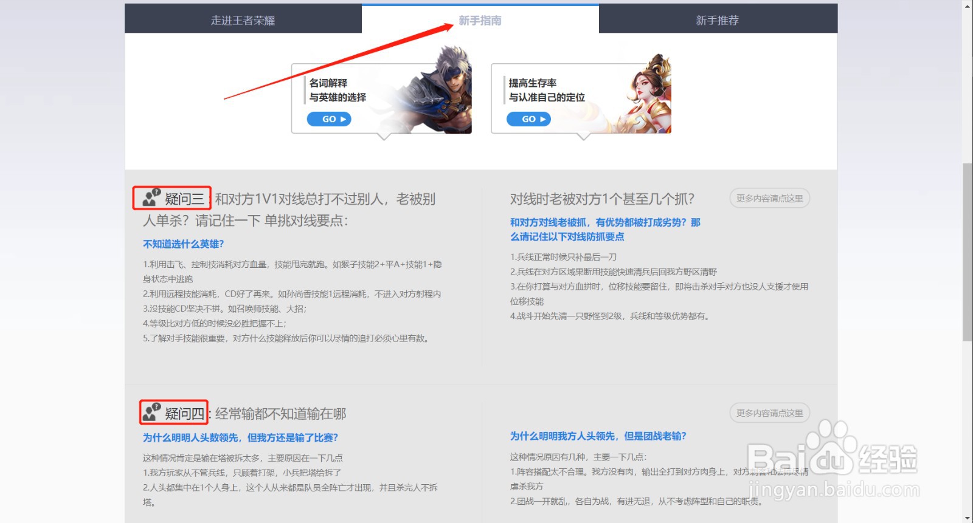
Task: Open the 名词解释 与英雄的选择 card heading
Action: 338,90
